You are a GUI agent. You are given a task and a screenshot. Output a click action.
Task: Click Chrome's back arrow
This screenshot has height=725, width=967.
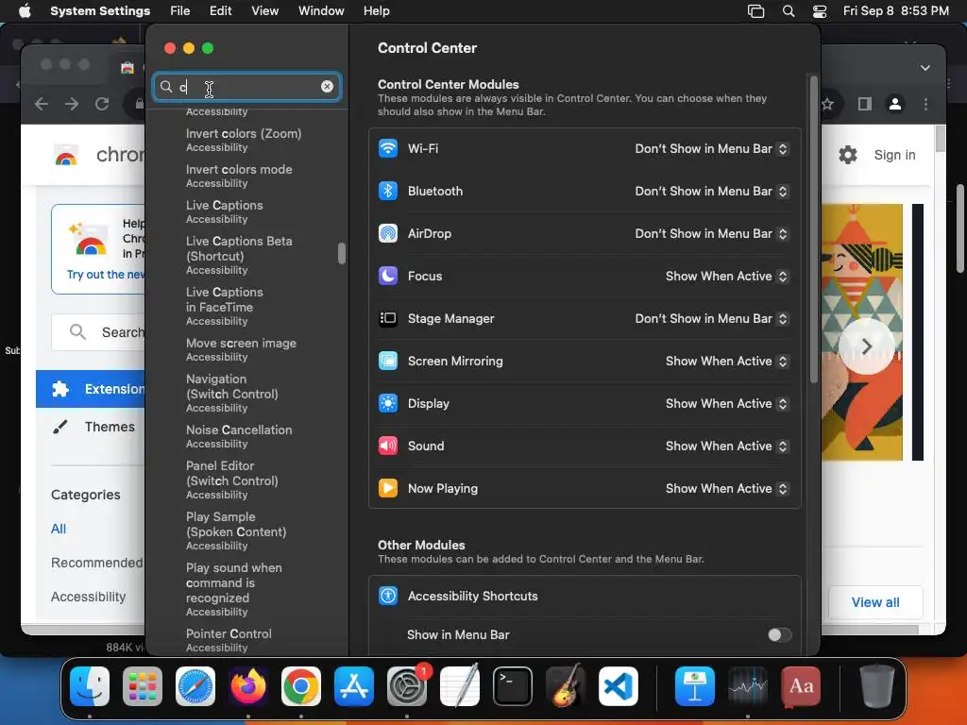pos(42,104)
